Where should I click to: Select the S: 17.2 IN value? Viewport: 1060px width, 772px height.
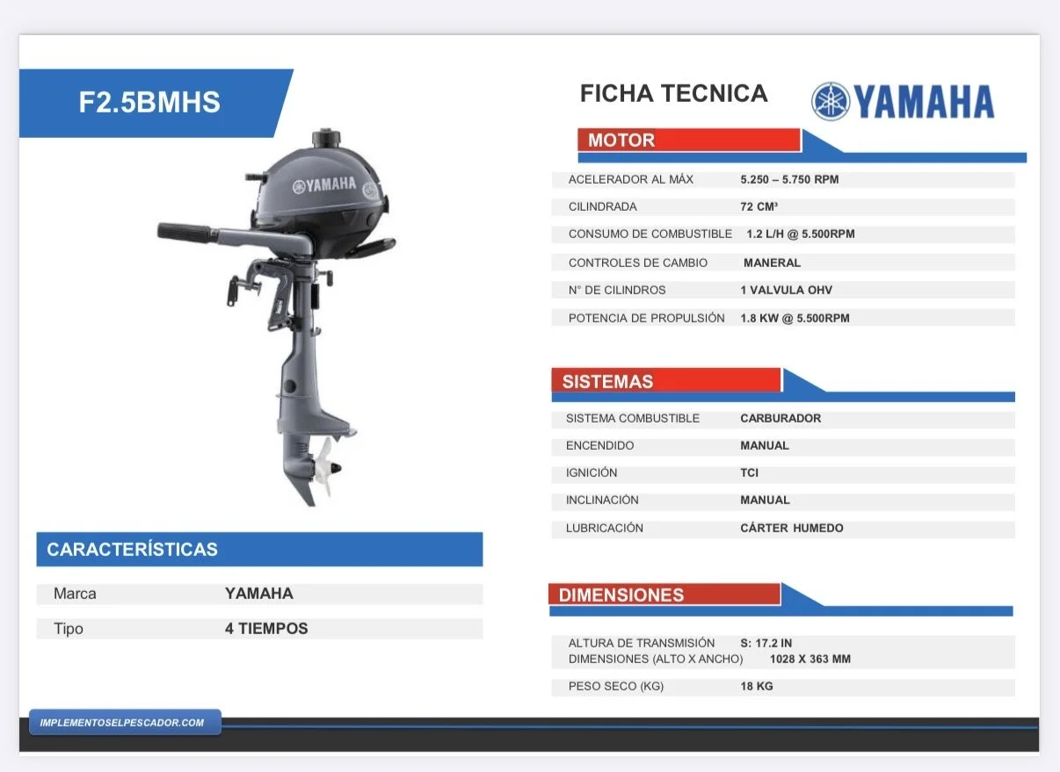766,644
